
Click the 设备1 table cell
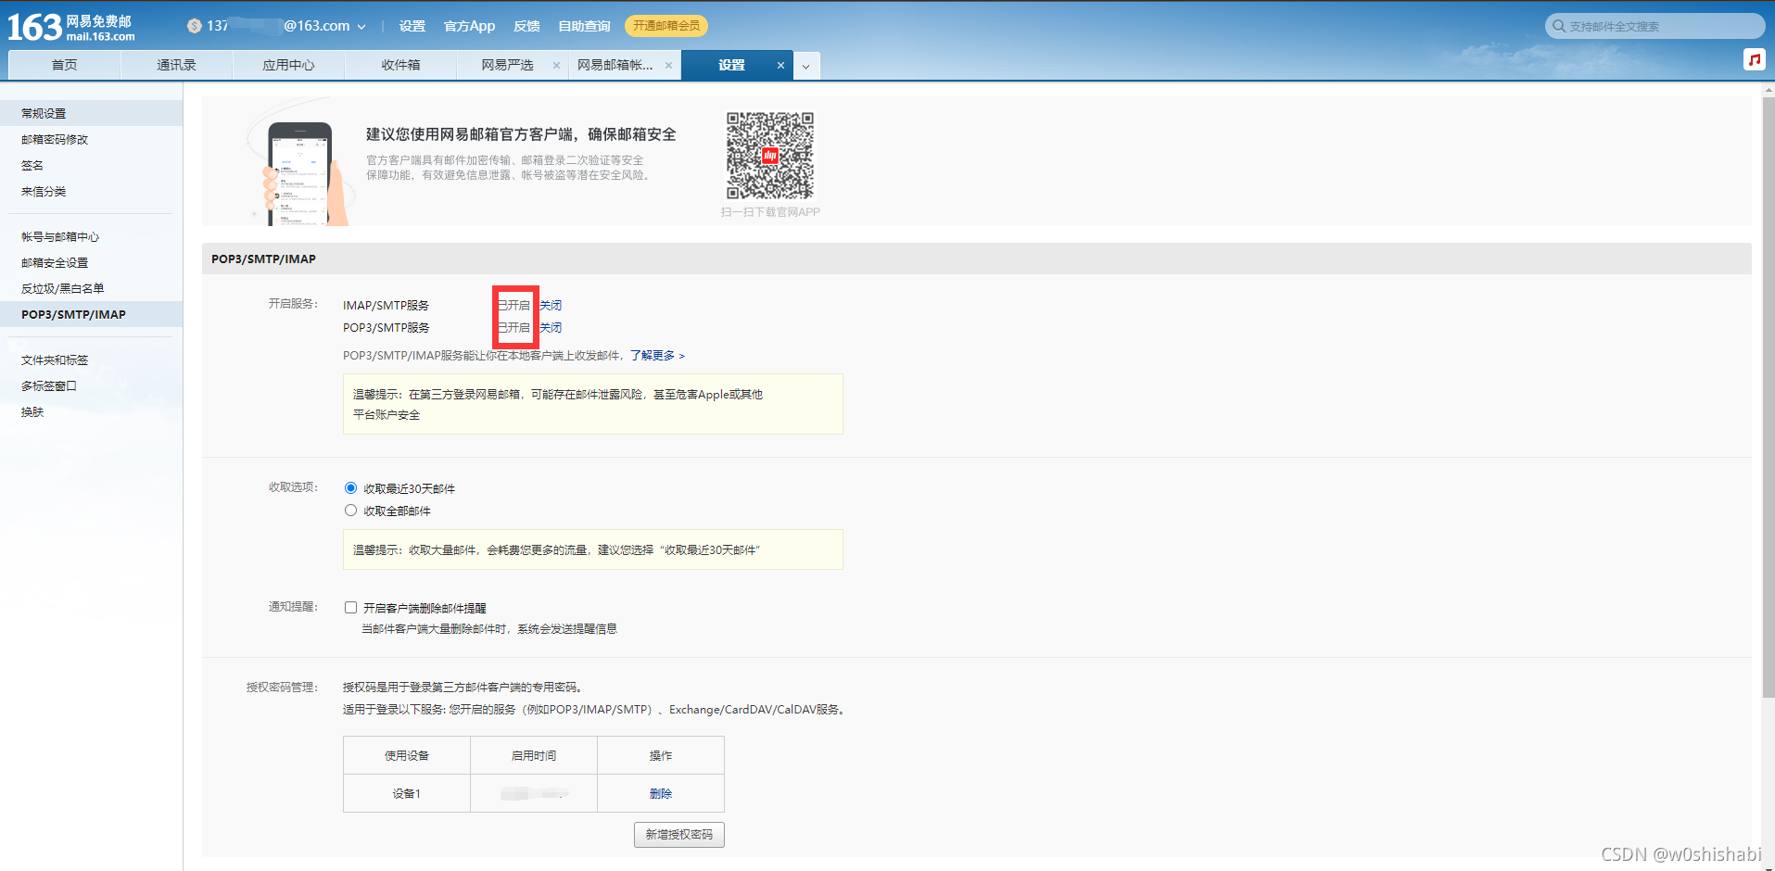pos(407,793)
